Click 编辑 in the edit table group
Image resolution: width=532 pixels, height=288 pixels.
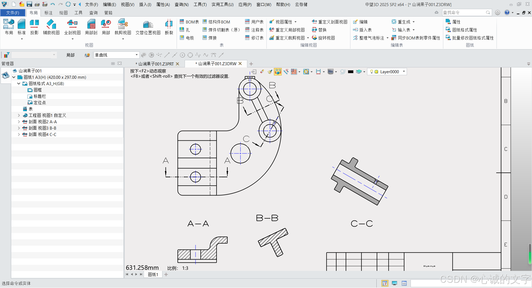[x=360, y=22]
